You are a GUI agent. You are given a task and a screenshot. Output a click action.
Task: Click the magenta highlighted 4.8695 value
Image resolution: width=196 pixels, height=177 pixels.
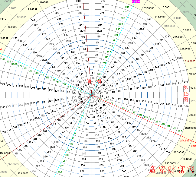136,2
